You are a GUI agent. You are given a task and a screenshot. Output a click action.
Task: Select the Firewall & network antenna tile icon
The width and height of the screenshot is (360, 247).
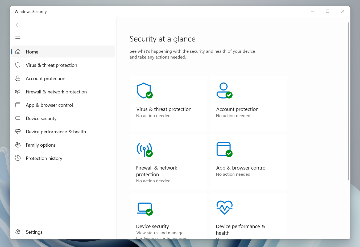pyautogui.click(x=144, y=150)
